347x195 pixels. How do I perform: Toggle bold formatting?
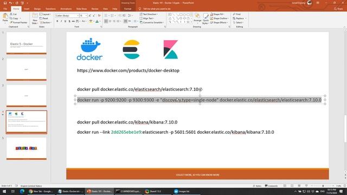coord(57,21)
